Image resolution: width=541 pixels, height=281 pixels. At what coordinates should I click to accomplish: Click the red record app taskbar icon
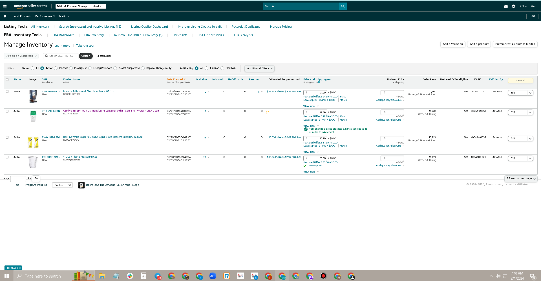coord(323,276)
